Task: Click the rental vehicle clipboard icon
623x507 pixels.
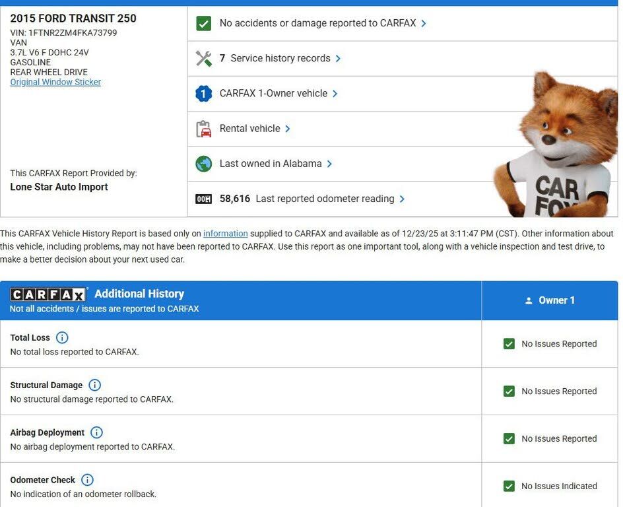Action: (203, 129)
